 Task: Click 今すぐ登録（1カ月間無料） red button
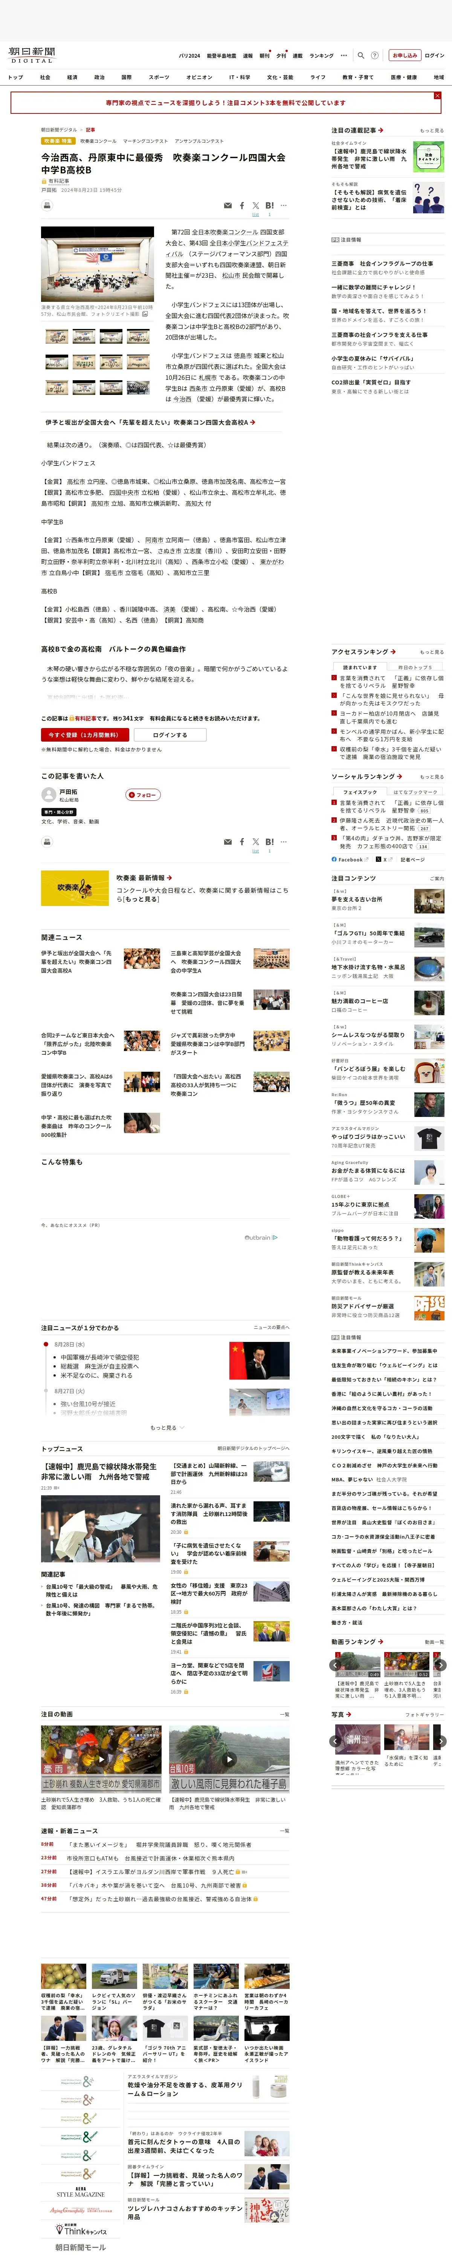click(x=85, y=735)
